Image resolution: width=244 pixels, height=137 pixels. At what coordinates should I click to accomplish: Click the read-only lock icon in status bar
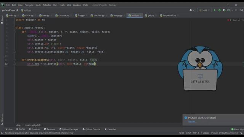tap(241, 133)
